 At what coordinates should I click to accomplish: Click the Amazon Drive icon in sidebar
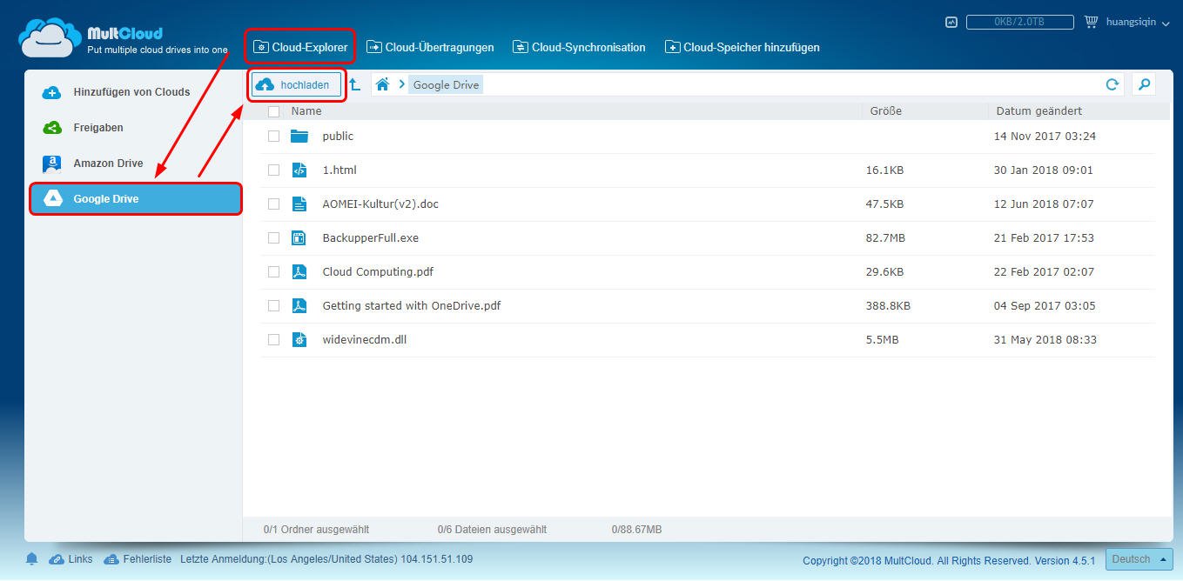(52, 163)
